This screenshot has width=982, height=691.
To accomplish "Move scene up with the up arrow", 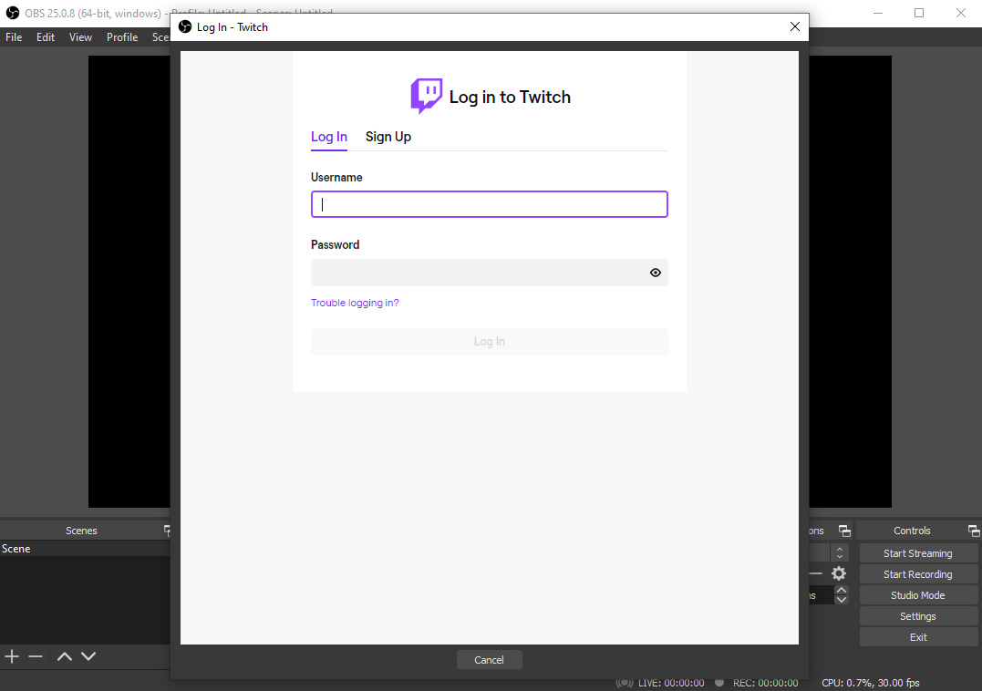I will tap(65, 656).
